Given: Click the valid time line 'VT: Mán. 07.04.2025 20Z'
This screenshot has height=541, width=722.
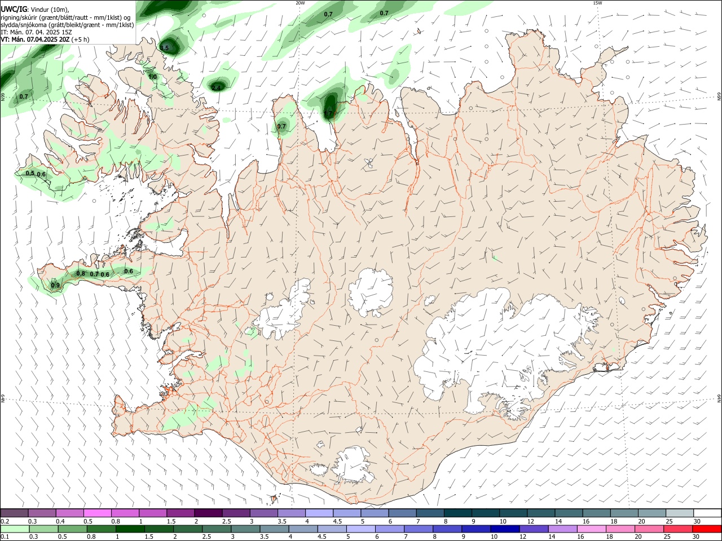Looking at the screenshot, I should [35, 39].
